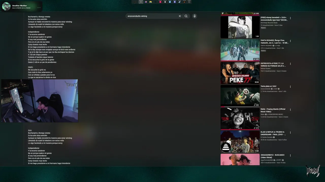Image resolution: width=325 pixels, height=182 pixels.
Task: Open the pink SWAGGERBOYZ BUSCANDO thumbnail
Action: pos(240,160)
